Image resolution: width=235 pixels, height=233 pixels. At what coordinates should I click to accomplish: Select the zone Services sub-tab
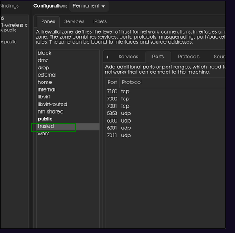click(128, 57)
